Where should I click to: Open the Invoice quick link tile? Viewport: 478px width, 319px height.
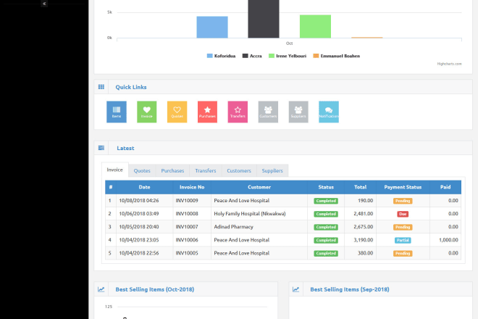[146, 112]
